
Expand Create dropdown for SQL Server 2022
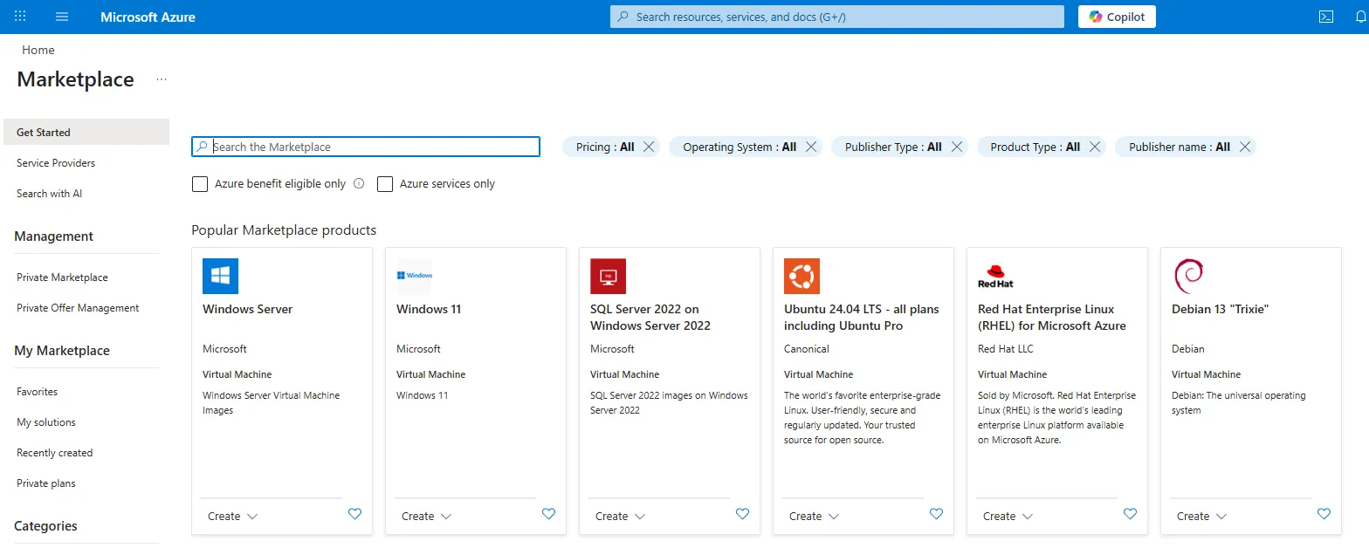(620, 516)
